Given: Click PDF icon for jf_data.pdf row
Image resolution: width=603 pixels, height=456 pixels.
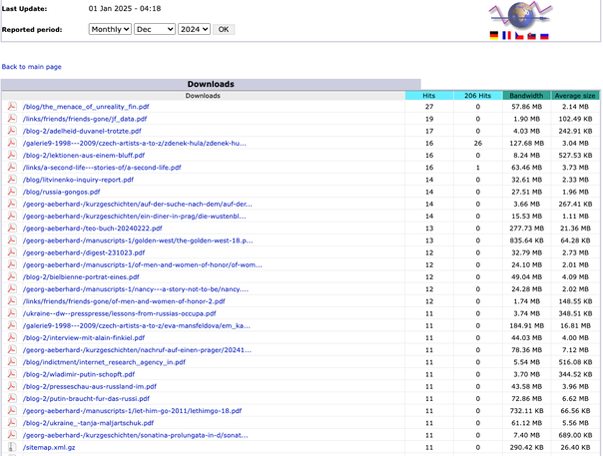Looking at the screenshot, I should [x=12, y=119].
